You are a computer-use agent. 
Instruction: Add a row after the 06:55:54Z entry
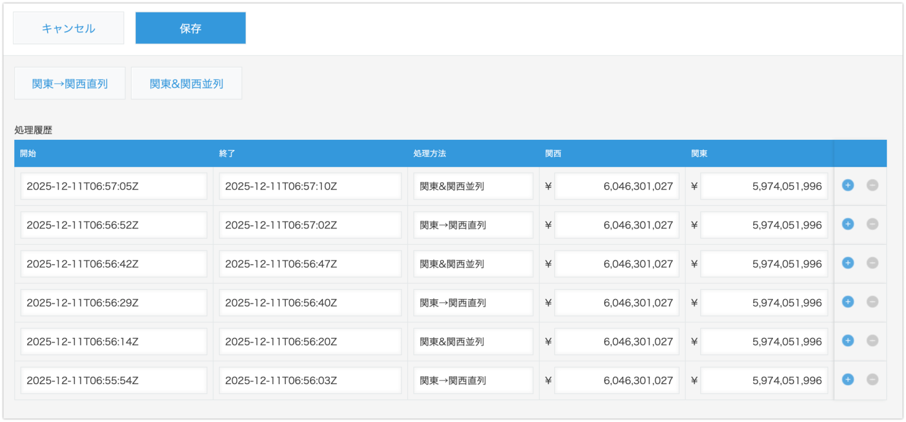[x=848, y=380]
